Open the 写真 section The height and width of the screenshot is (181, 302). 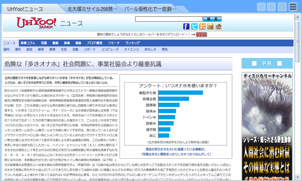coord(44,43)
